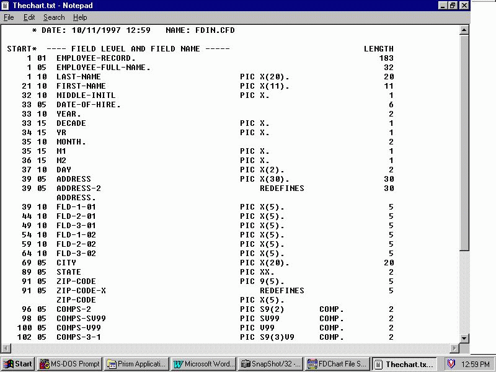The height and width of the screenshot is (372, 496).
Task: Switch to MS-DOS Prompt from the taskbar
Action: coord(69,364)
